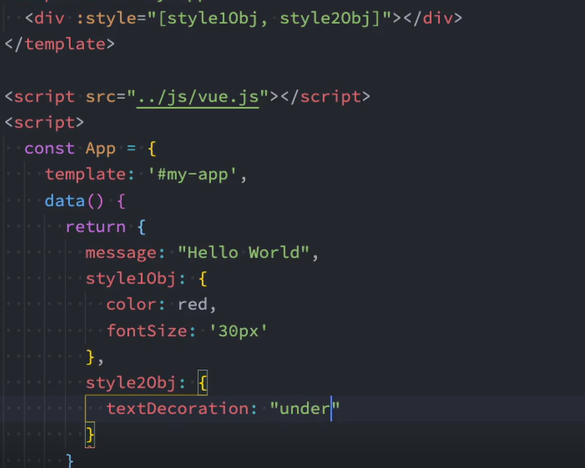Click the highlighted opening brace after style2Obj
585x468 pixels.
(202, 382)
